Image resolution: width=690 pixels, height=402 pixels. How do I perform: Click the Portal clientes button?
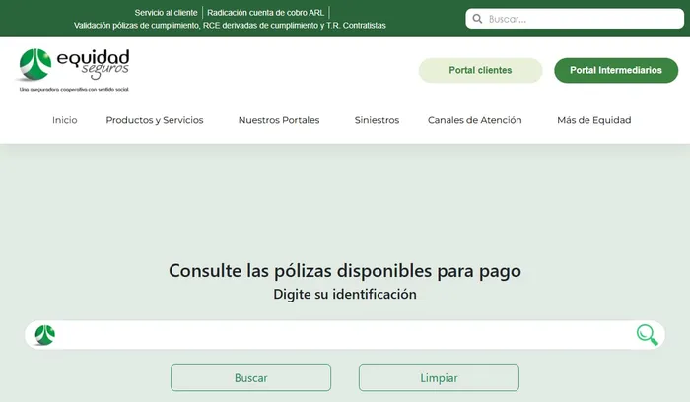[x=480, y=70]
